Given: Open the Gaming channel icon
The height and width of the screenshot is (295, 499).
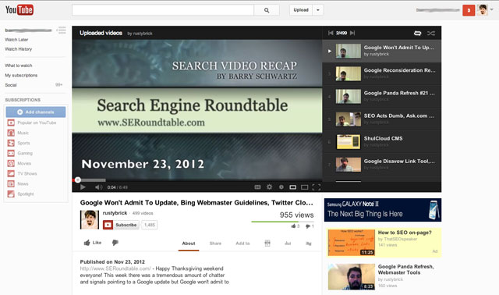Looking at the screenshot, I should click(11, 153).
